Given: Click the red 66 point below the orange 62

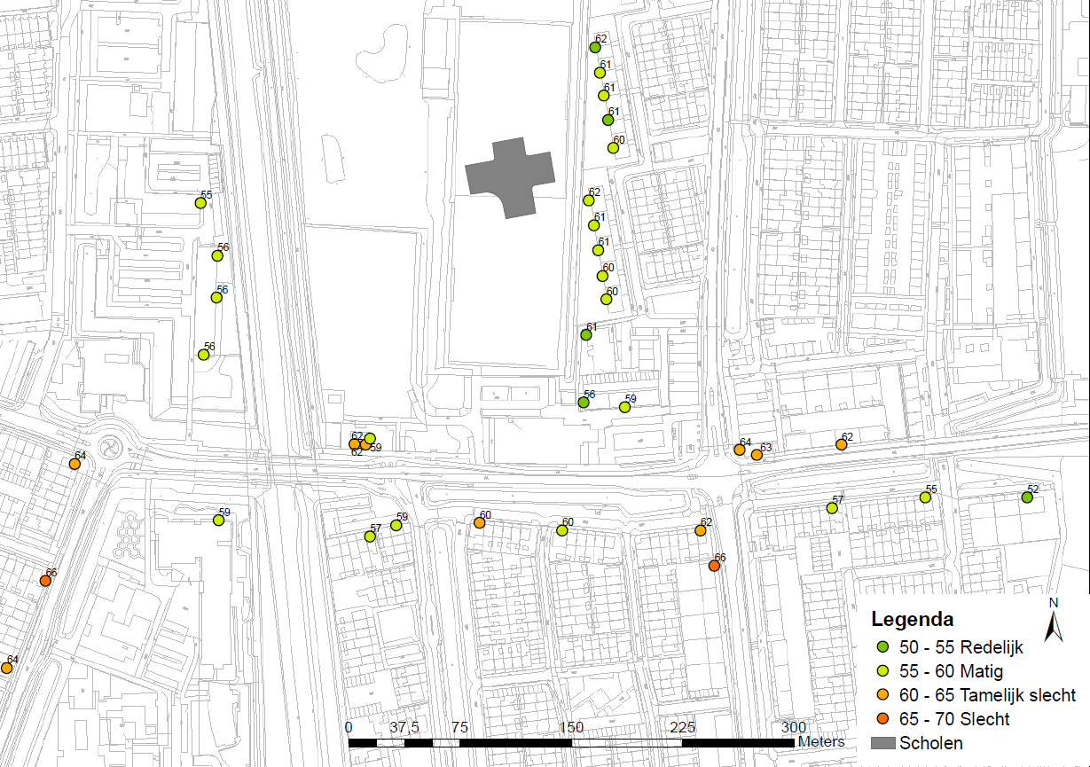Looking at the screenshot, I should (715, 566).
